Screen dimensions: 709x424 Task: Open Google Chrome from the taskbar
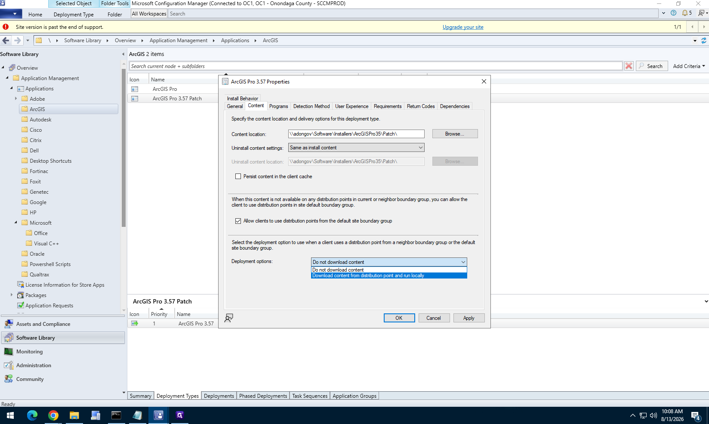tap(53, 415)
